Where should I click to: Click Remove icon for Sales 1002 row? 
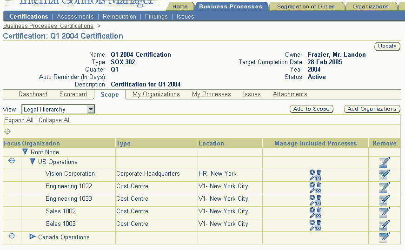point(385,213)
